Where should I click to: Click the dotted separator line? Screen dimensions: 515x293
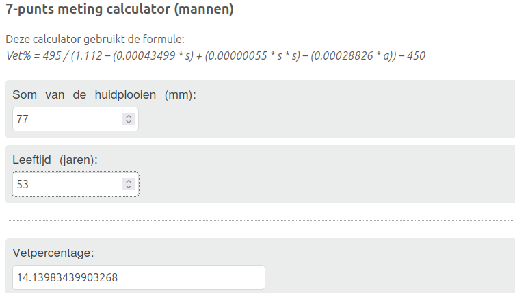pyautogui.click(x=260, y=220)
